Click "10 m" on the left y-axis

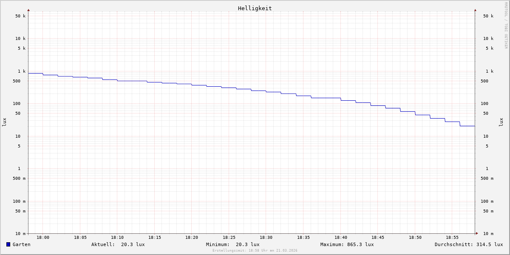tap(20, 234)
